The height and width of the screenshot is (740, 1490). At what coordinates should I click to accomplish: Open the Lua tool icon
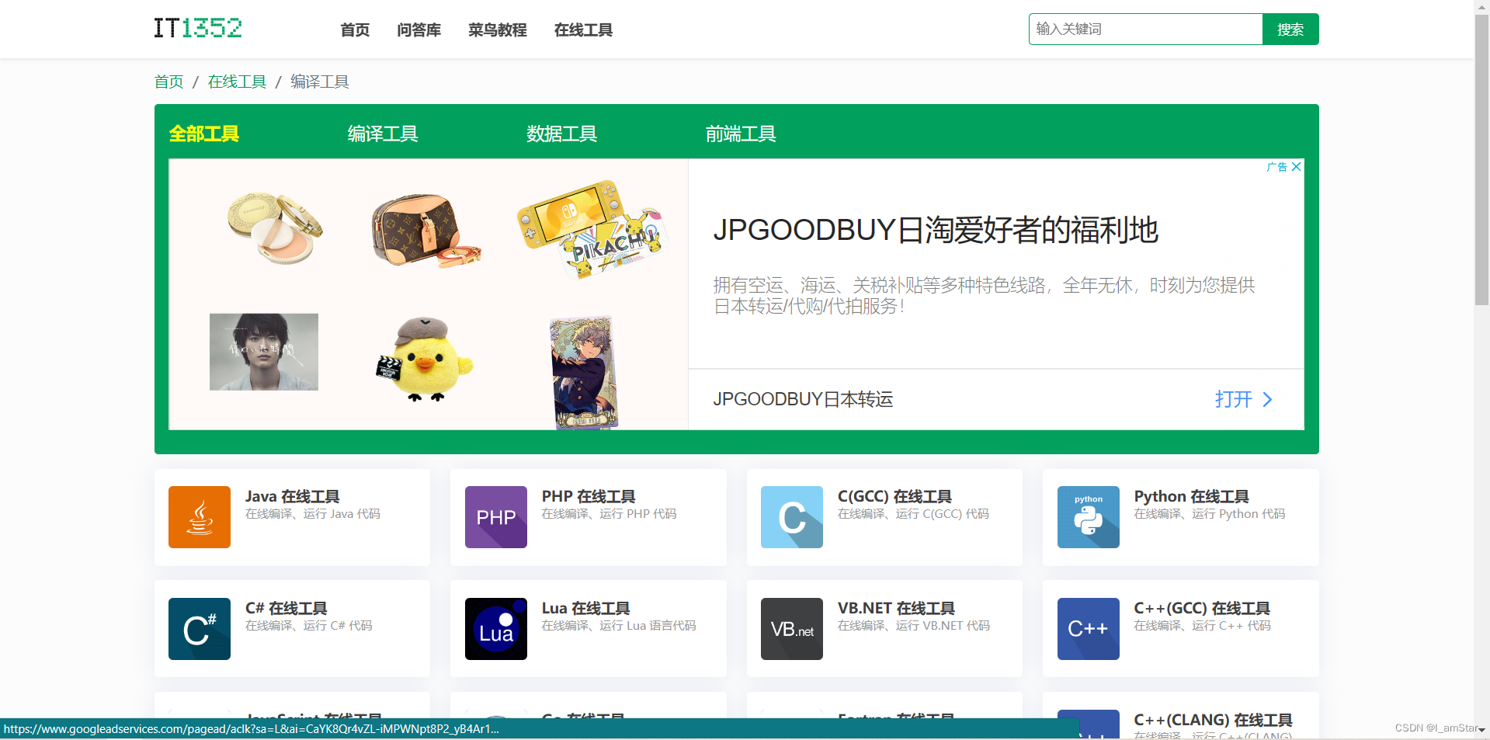[x=496, y=629]
